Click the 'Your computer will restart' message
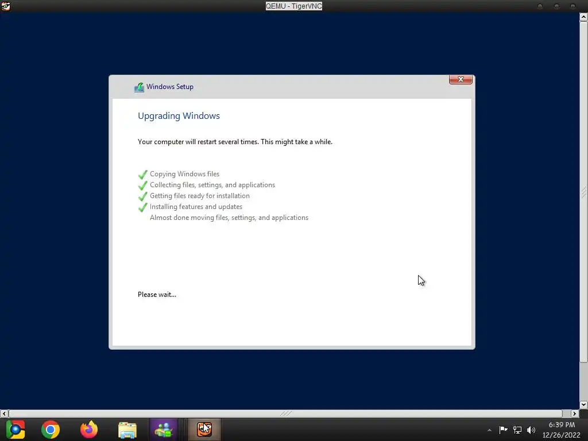The height and width of the screenshot is (441, 588). [235, 142]
